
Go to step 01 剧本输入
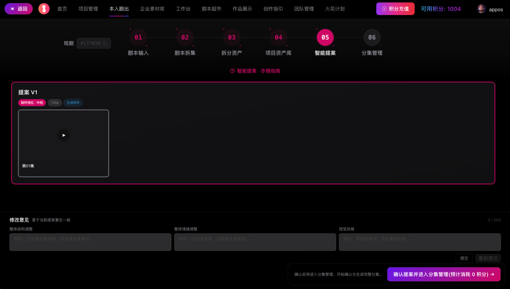(138, 42)
